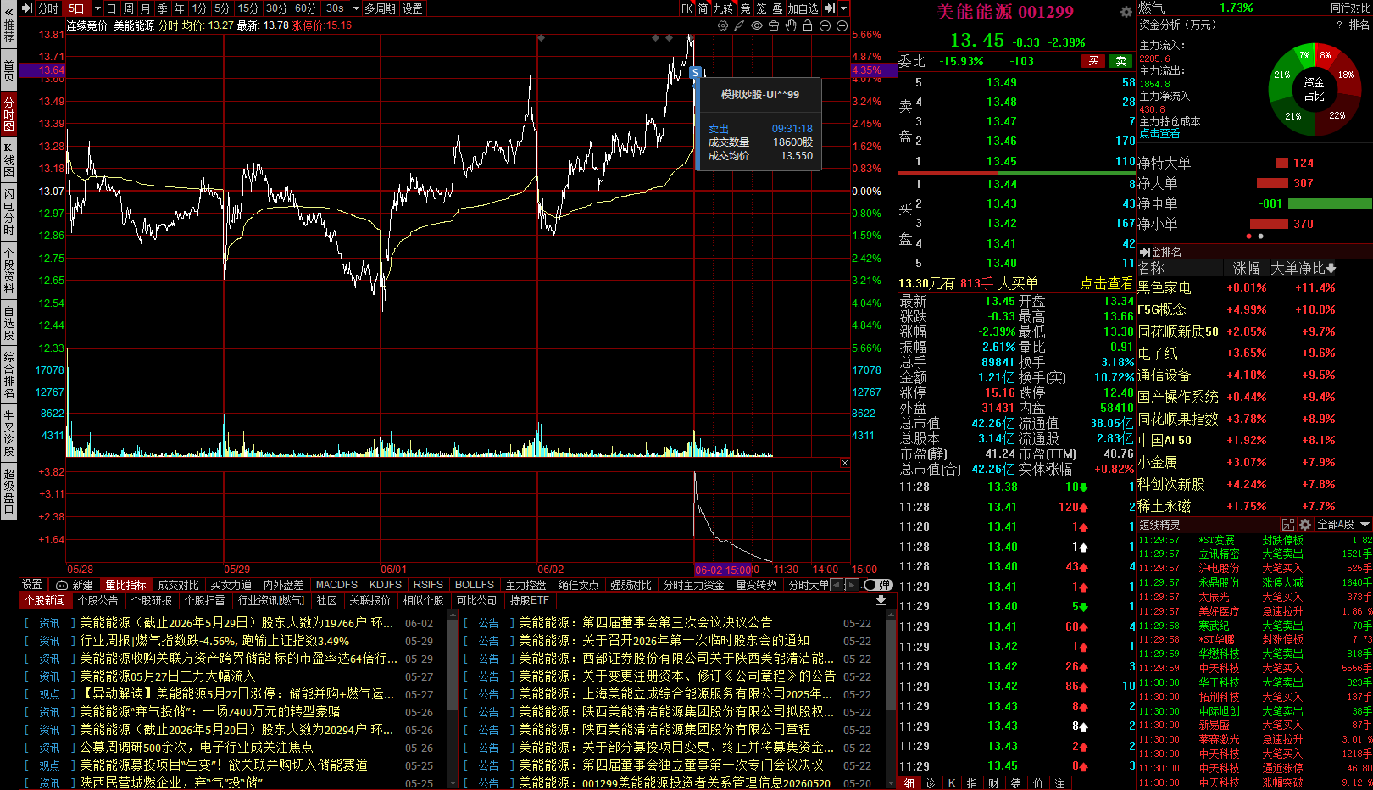This screenshot has height=790, width=1373.
Task: Click the robot icon next to 新建
Action: tap(62, 585)
